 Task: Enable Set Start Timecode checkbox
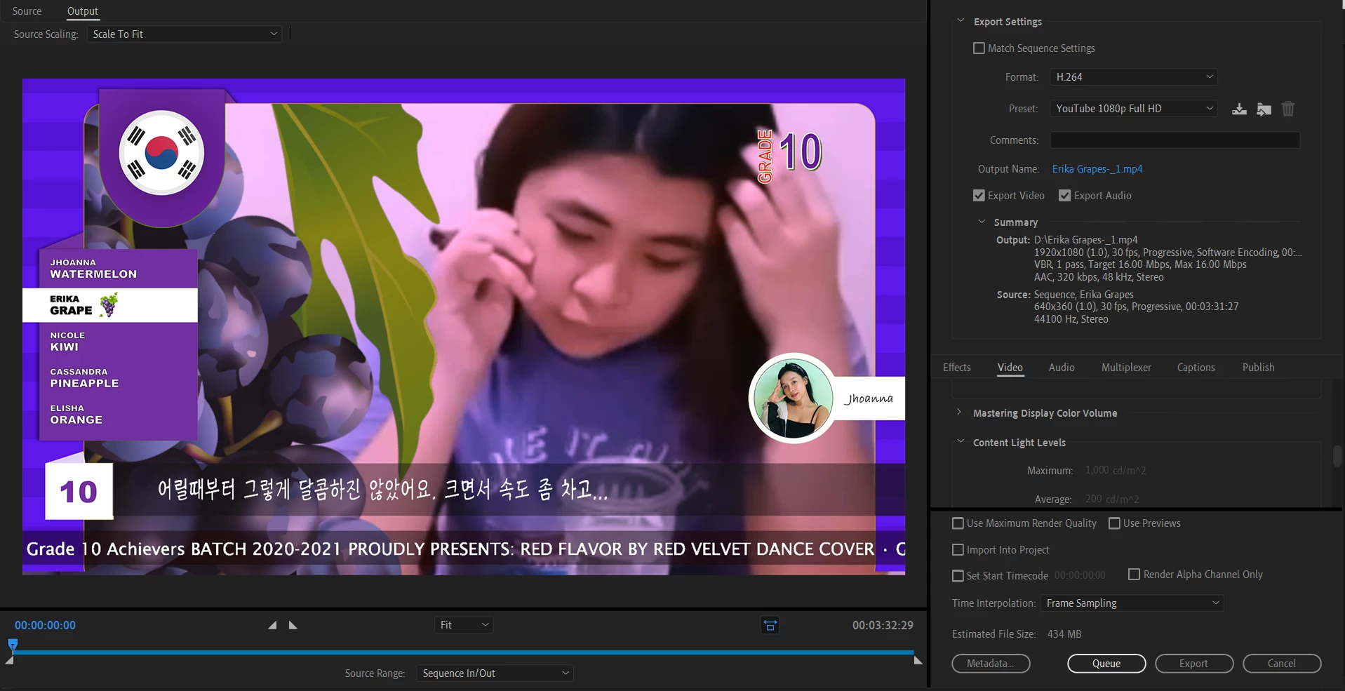pyautogui.click(x=958, y=576)
